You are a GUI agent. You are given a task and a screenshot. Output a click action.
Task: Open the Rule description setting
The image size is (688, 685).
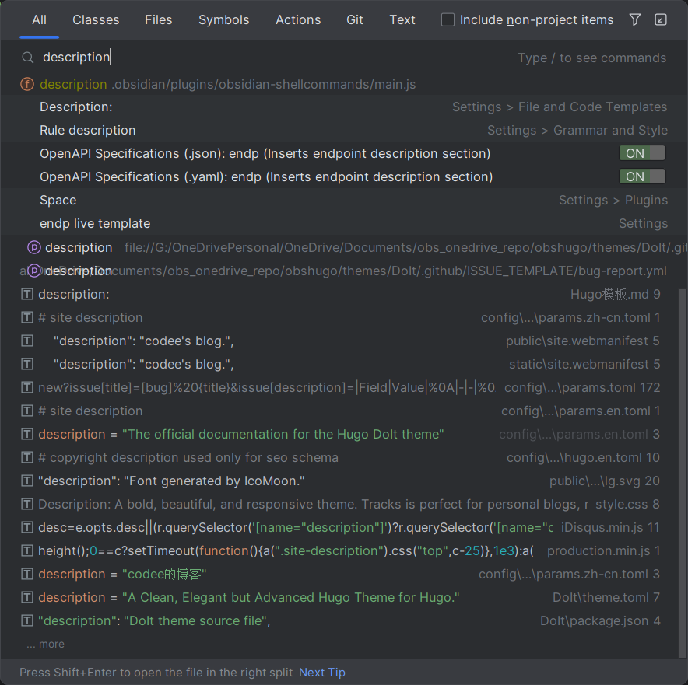(87, 130)
